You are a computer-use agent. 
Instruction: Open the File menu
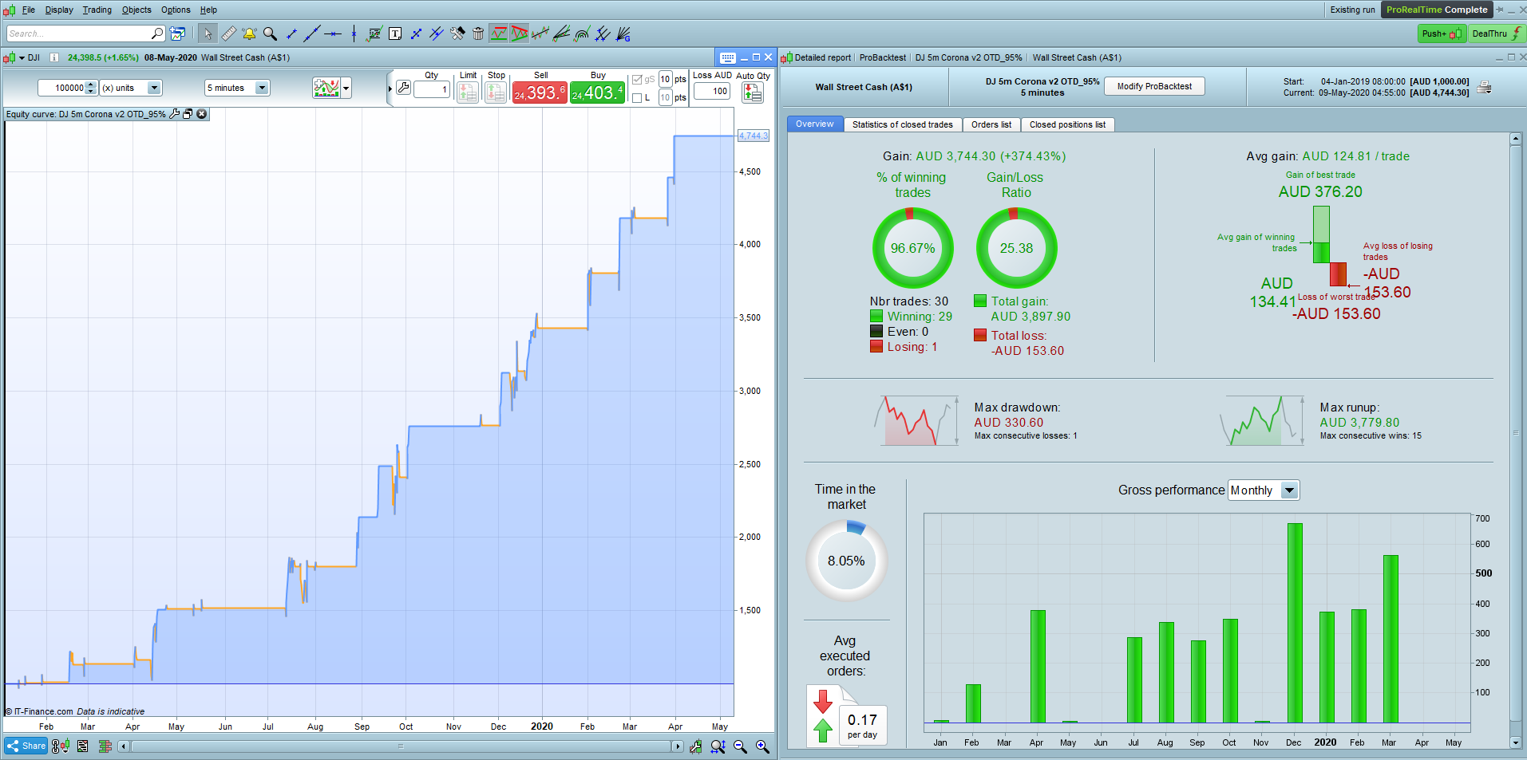(29, 10)
